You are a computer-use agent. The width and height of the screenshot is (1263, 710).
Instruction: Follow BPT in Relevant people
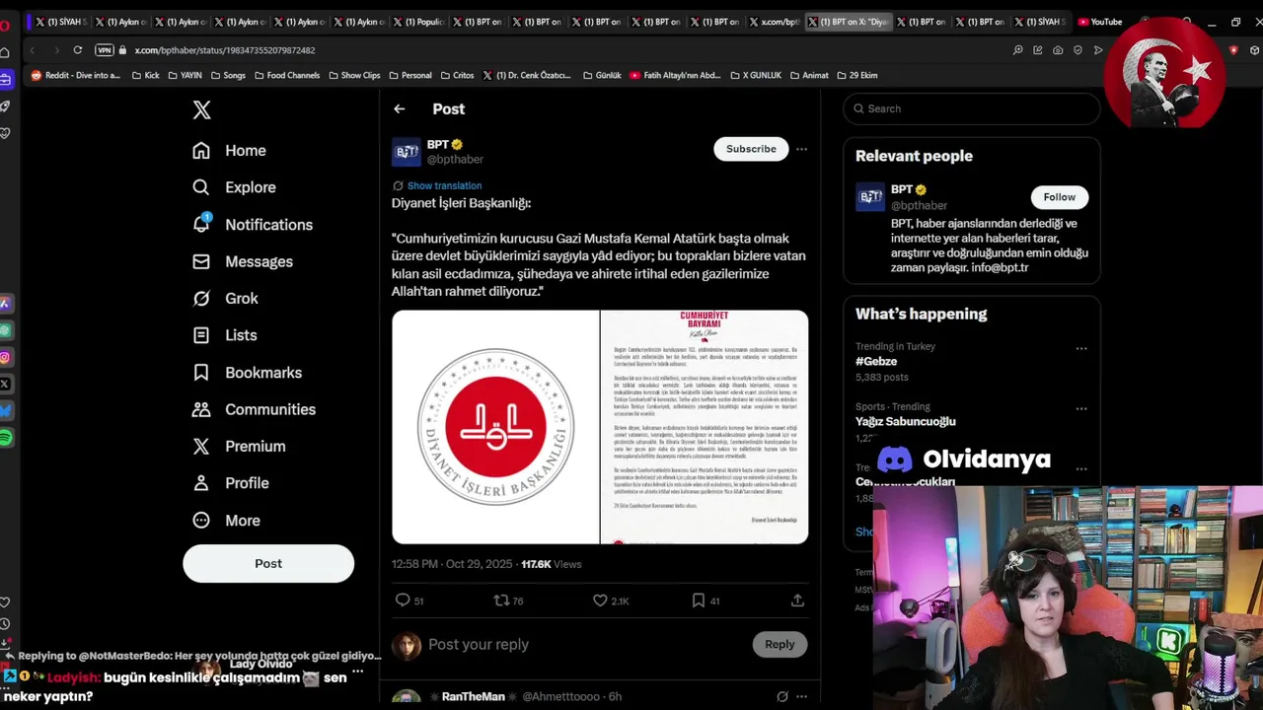point(1059,197)
